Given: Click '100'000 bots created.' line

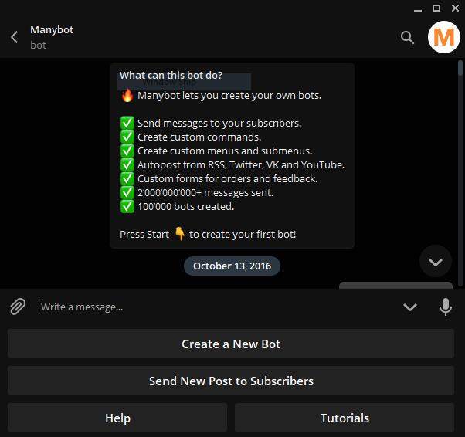Looking at the screenshot, I should (177, 207).
